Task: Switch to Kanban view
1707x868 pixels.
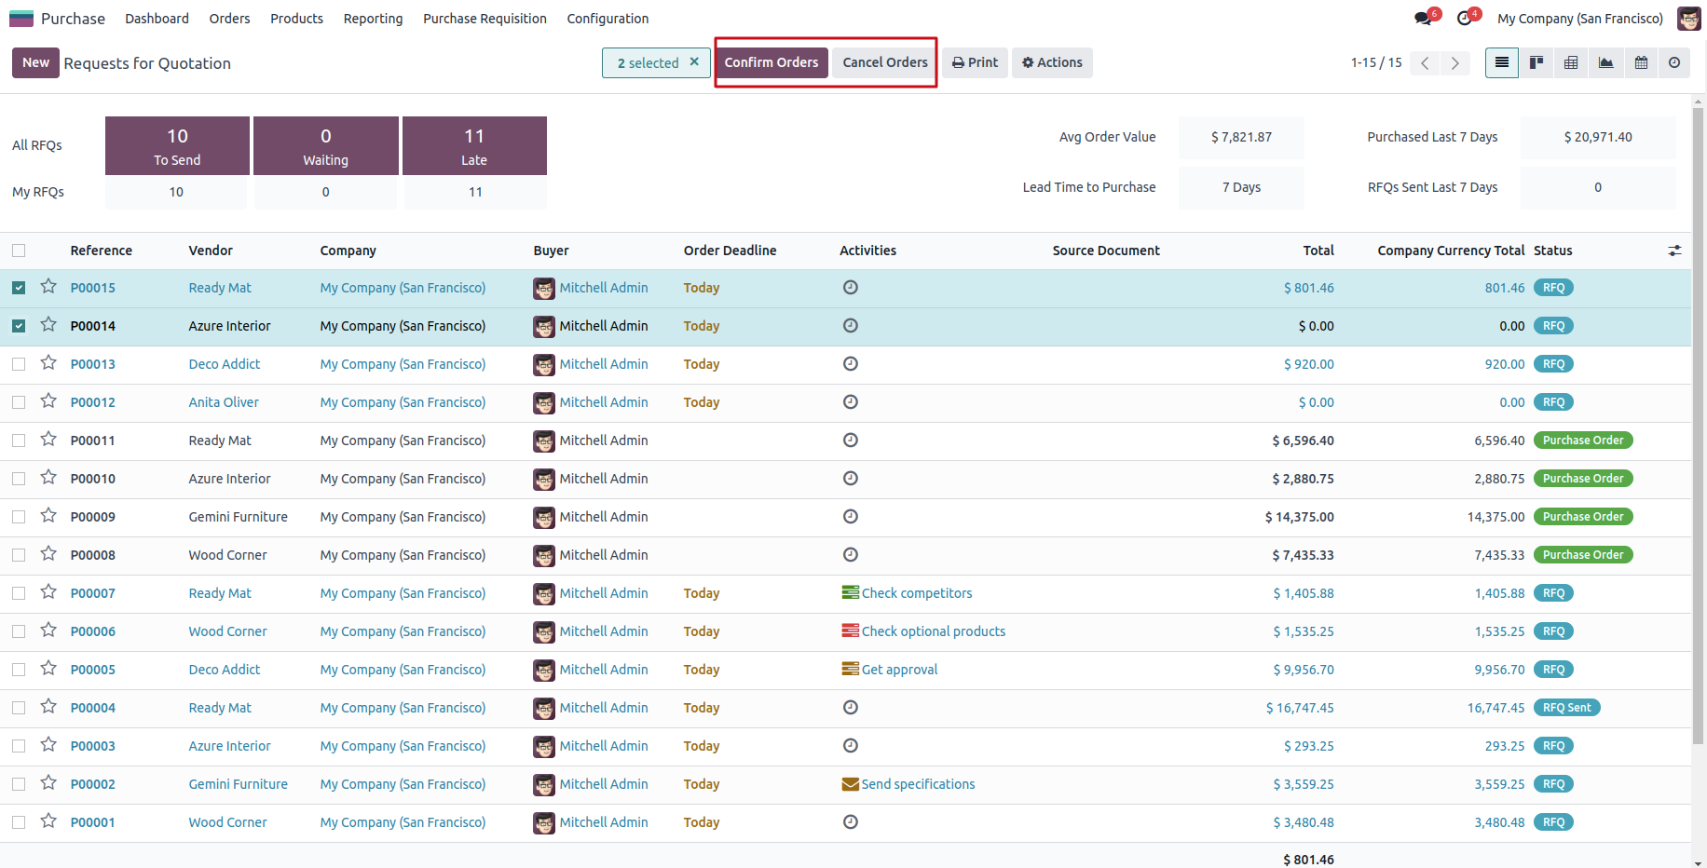Action: point(1536,62)
